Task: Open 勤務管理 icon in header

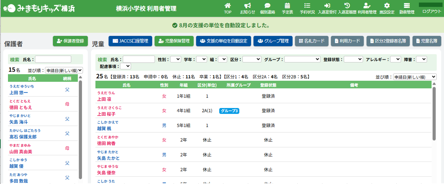Action: tap(407, 6)
